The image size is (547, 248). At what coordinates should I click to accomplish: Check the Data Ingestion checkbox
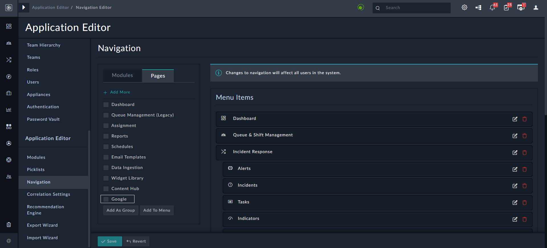(106, 168)
